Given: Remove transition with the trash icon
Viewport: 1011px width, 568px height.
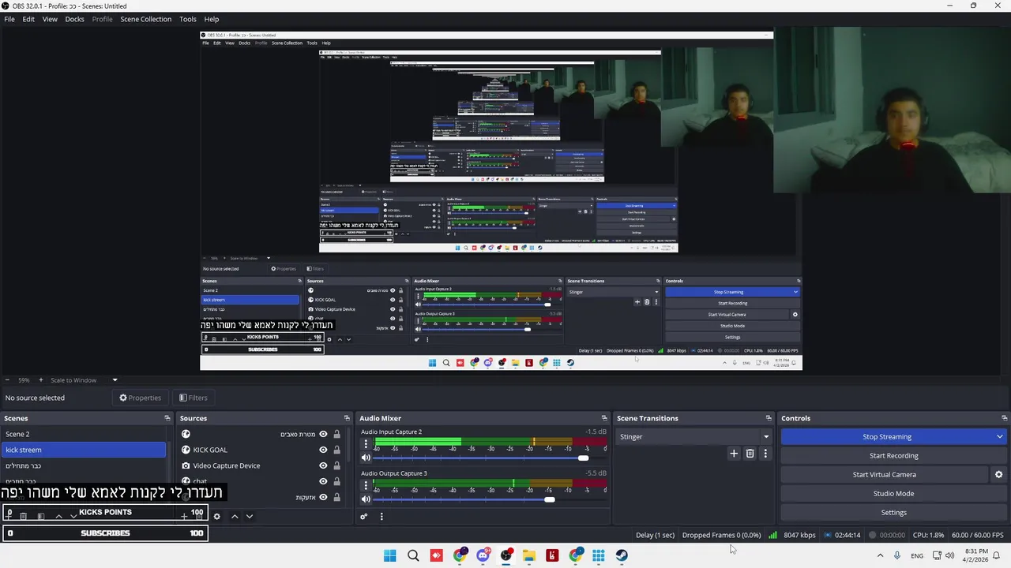Looking at the screenshot, I should tap(750, 454).
